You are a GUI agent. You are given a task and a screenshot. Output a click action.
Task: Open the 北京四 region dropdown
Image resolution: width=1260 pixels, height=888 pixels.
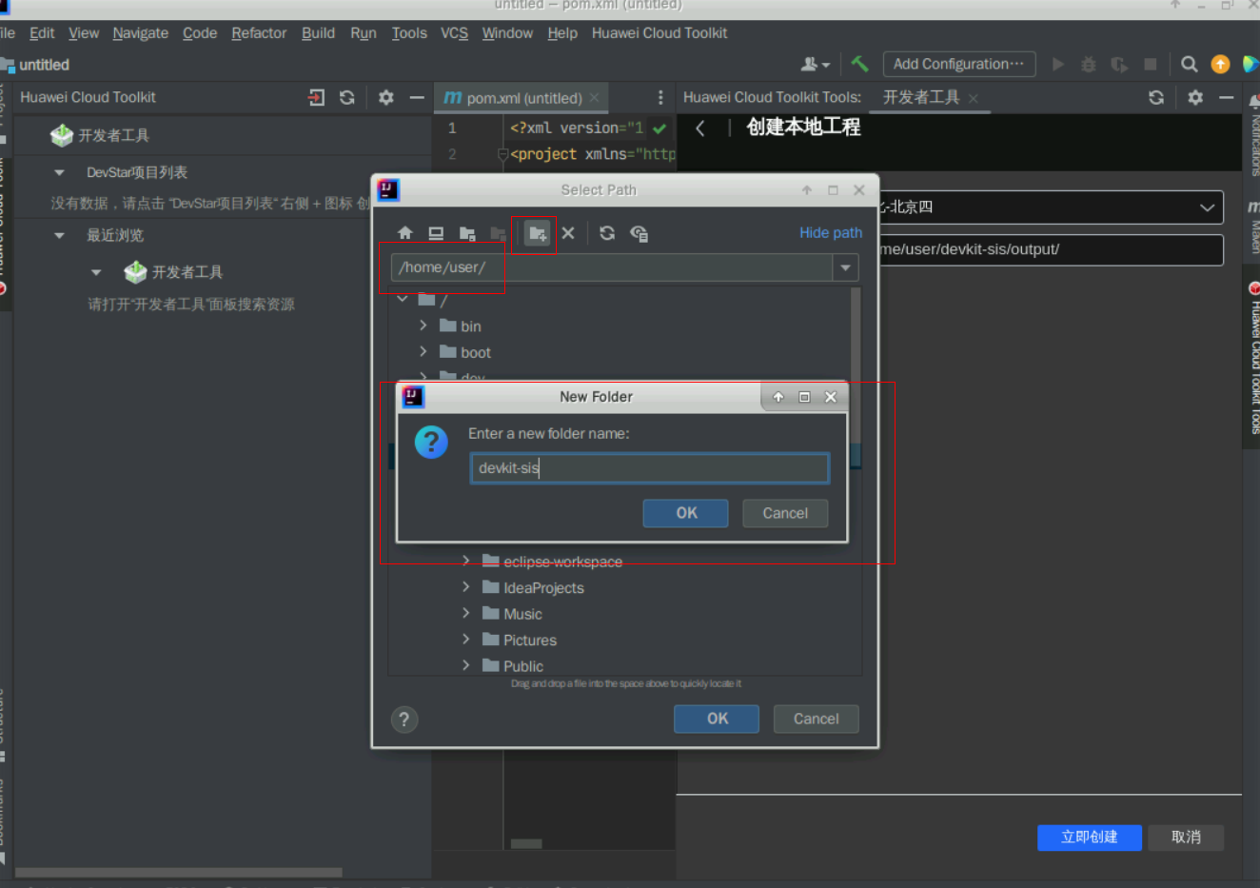click(1207, 207)
